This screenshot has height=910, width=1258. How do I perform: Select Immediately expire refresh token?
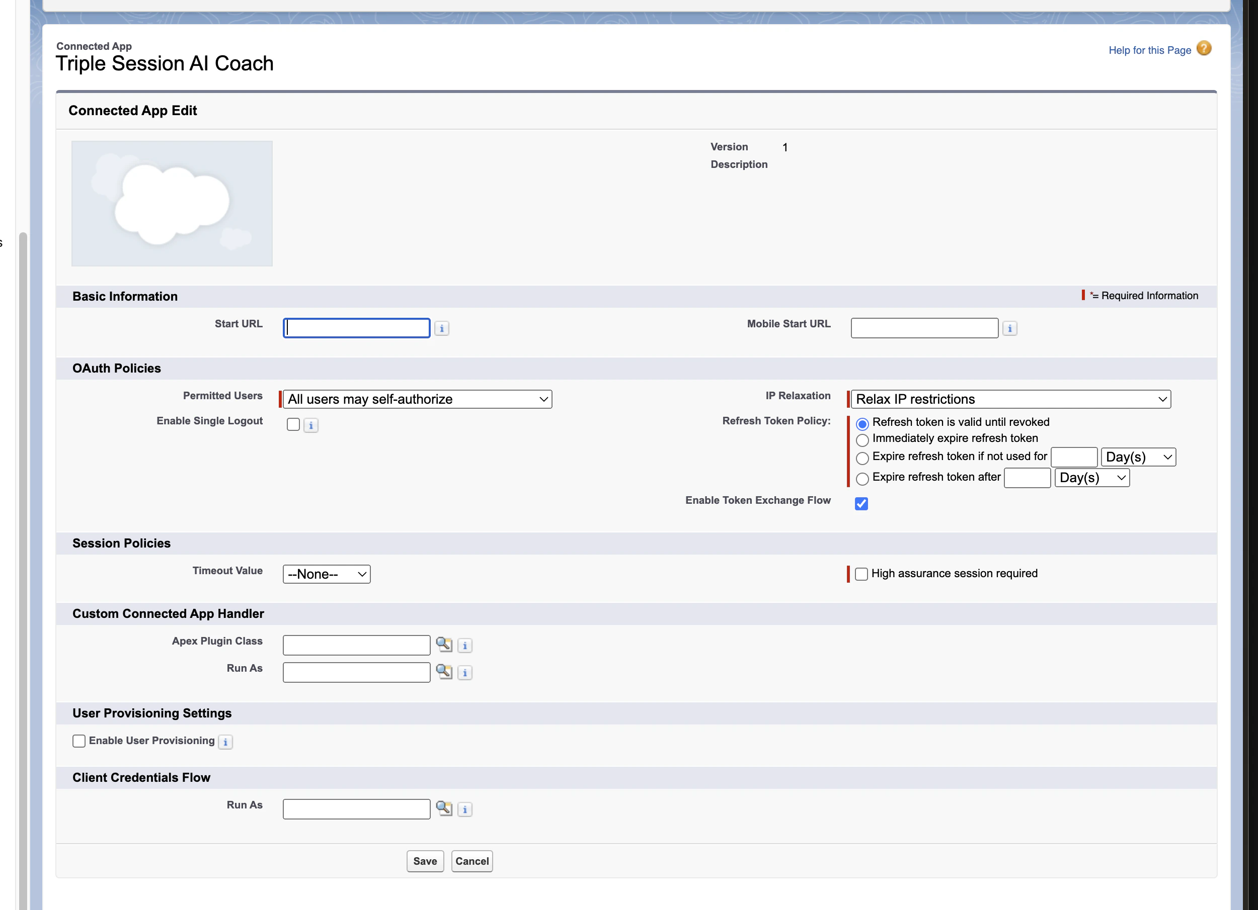pyautogui.click(x=862, y=440)
